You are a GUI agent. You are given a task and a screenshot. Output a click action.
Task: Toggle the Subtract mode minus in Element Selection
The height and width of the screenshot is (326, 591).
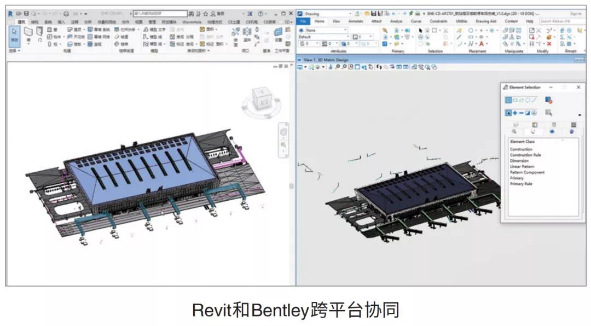coord(522,113)
